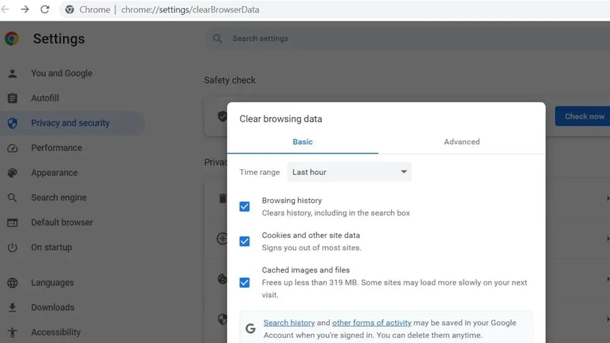The height and width of the screenshot is (343, 610).
Task: Click 'Clears history, including in the search box' text
Action: pyautogui.click(x=335, y=213)
